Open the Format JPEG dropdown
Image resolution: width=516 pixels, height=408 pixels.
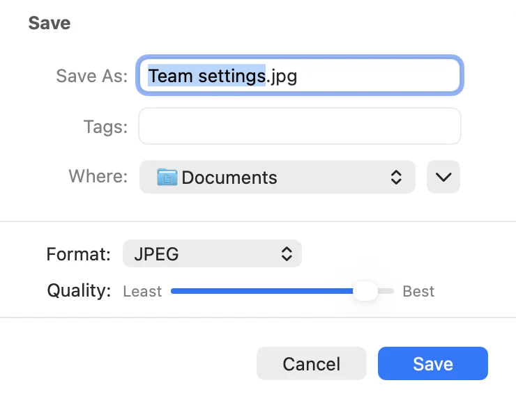pos(212,253)
